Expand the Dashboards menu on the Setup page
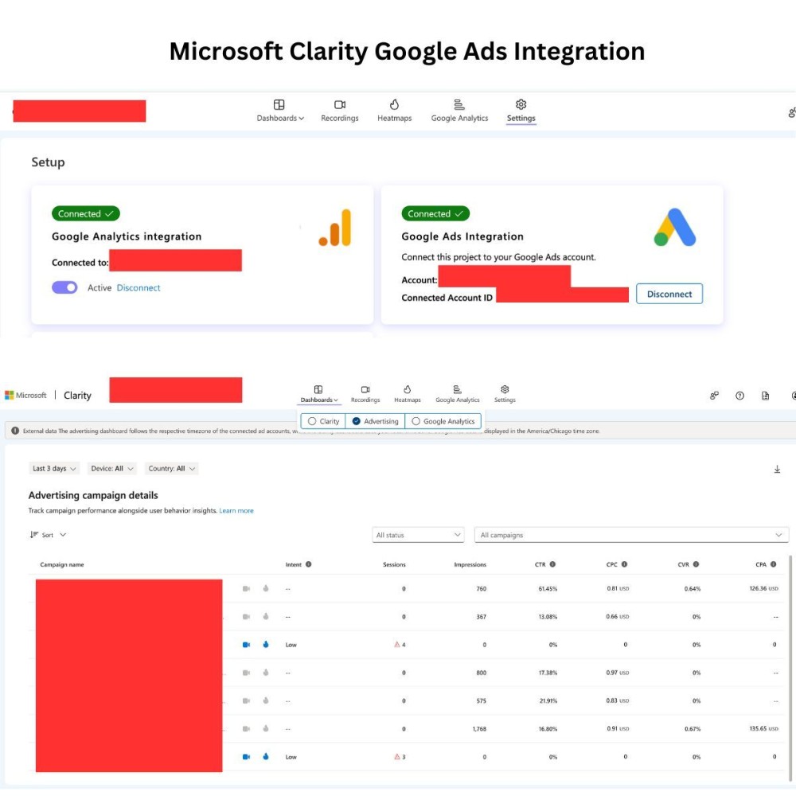The width and height of the screenshot is (796, 796). [280, 111]
